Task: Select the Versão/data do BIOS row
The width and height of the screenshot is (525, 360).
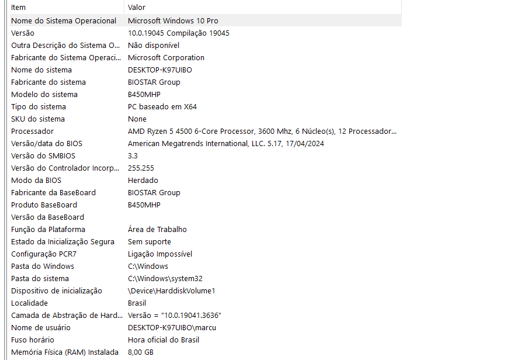Action: coord(206,143)
